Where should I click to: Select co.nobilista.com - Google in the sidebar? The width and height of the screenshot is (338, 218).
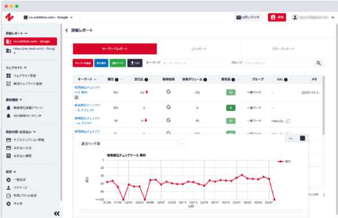(x=30, y=41)
